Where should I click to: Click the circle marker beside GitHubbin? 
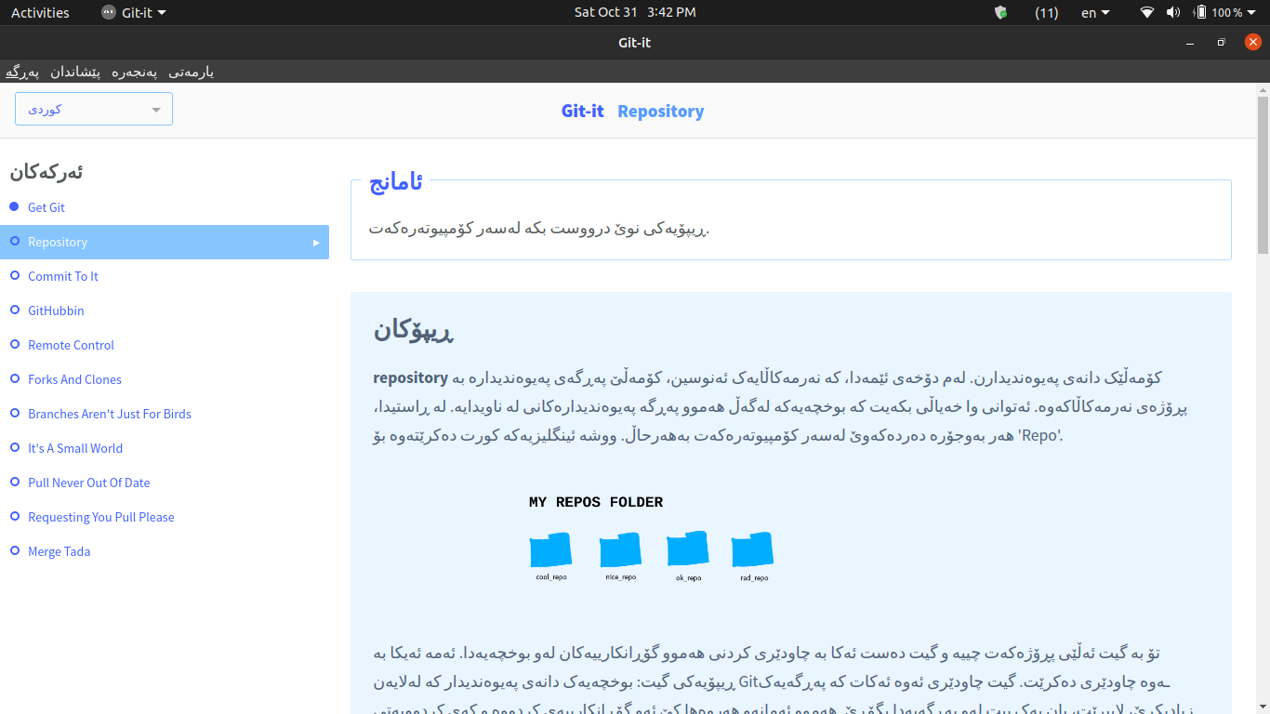(14, 310)
